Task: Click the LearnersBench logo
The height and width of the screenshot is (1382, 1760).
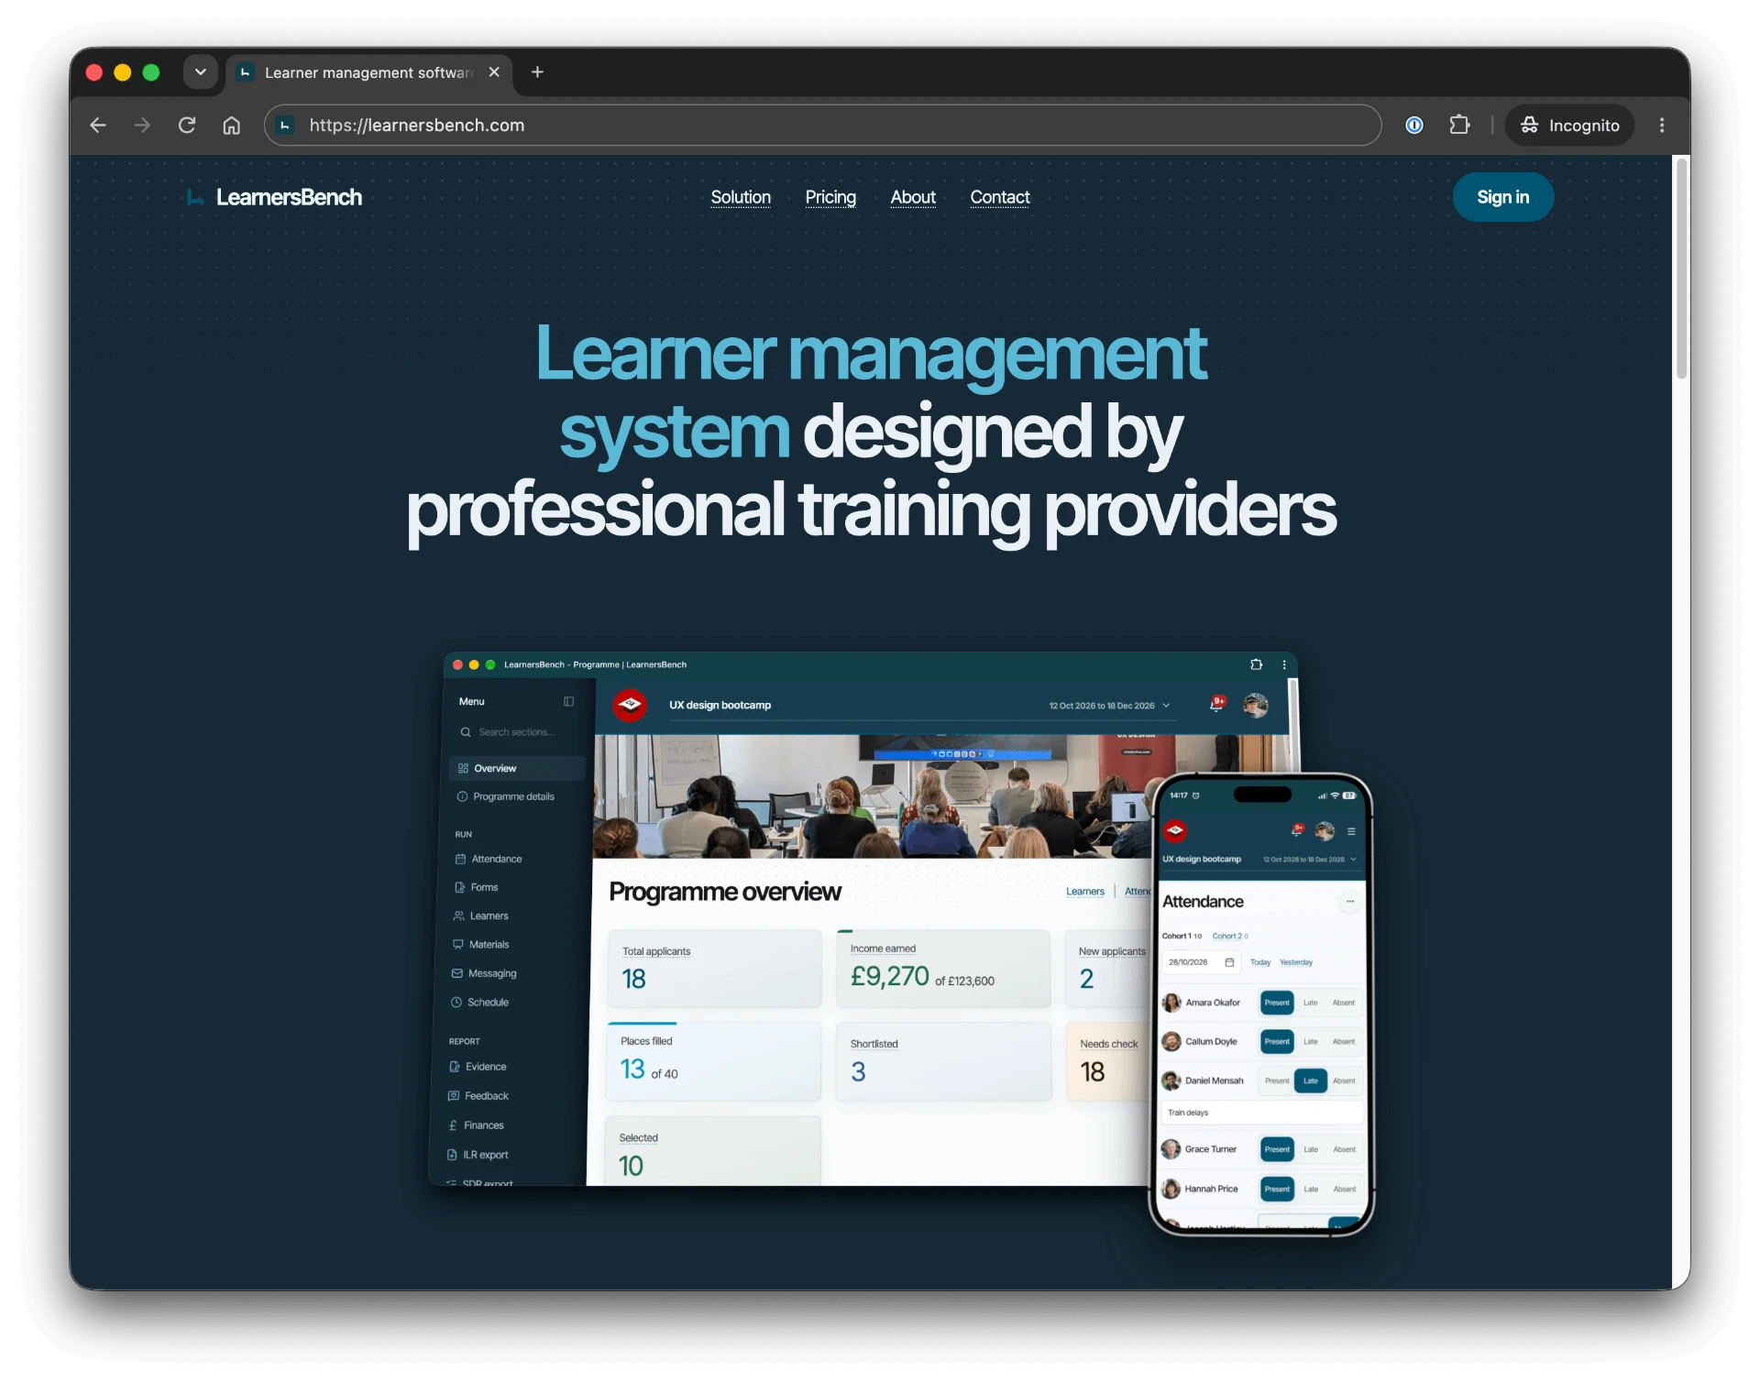Action: point(273,197)
